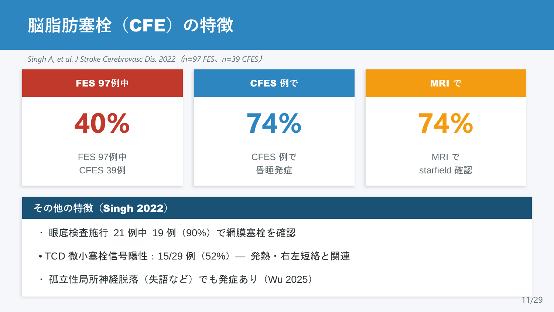The width and height of the screenshot is (554, 312).
Task: Click the CFES 39例 caption text
Action: (102, 170)
